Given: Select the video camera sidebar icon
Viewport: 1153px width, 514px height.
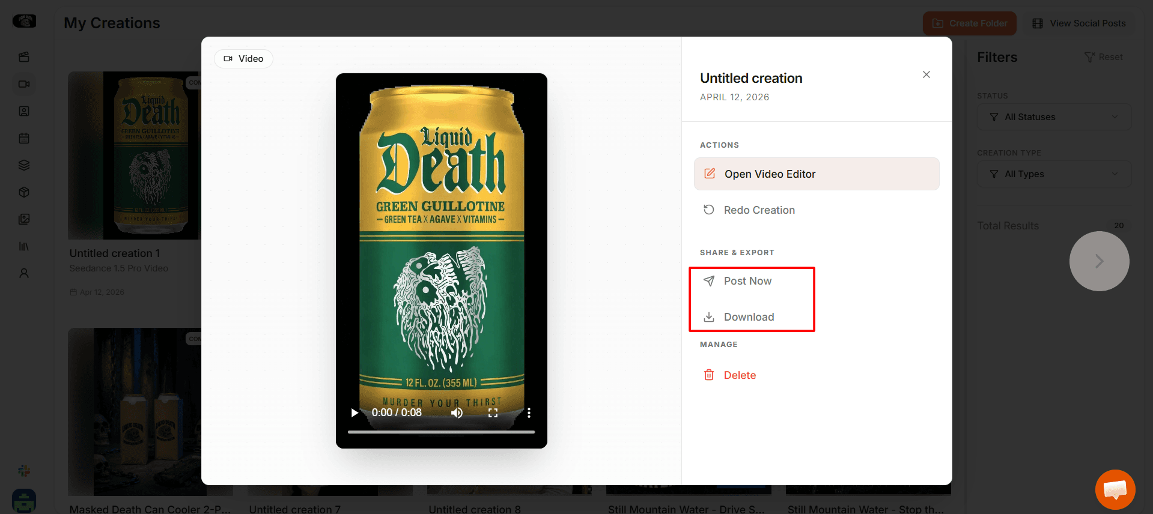Looking at the screenshot, I should (24, 84).
